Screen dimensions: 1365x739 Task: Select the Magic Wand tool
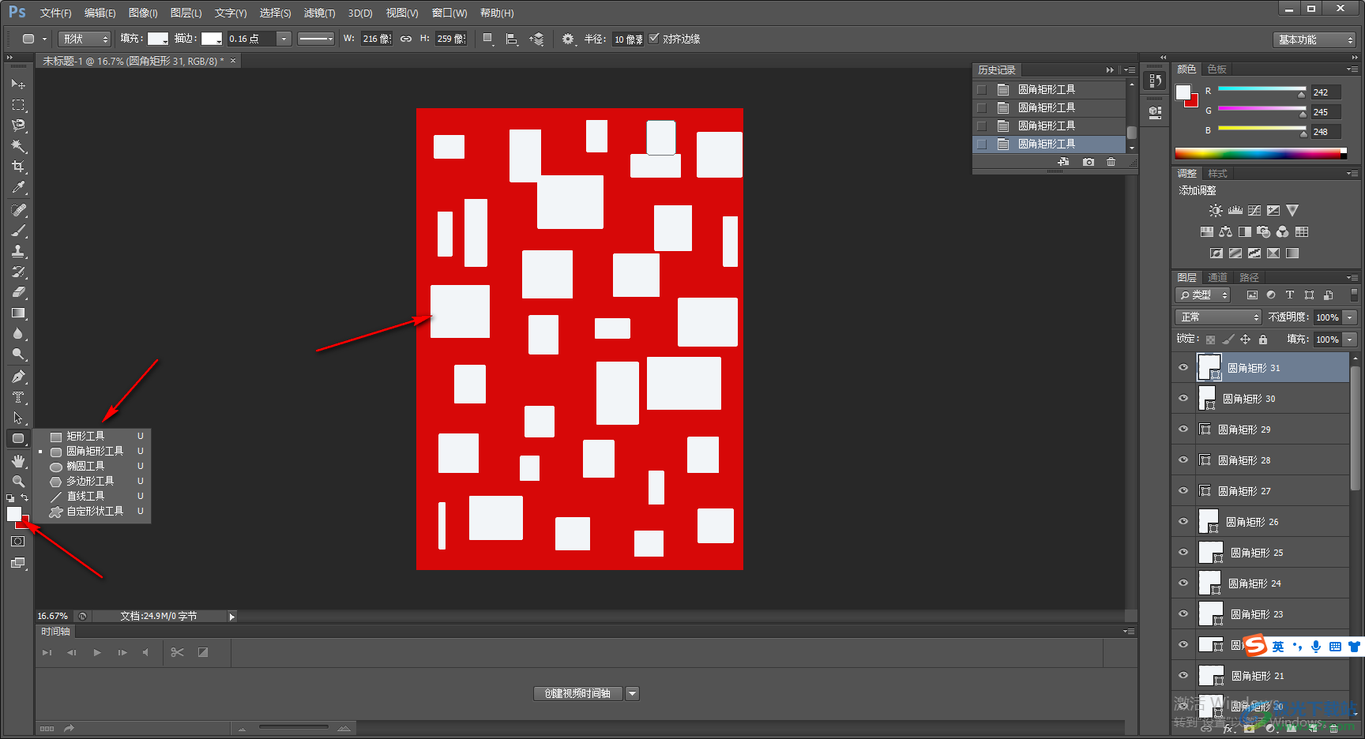click(18, 146)
